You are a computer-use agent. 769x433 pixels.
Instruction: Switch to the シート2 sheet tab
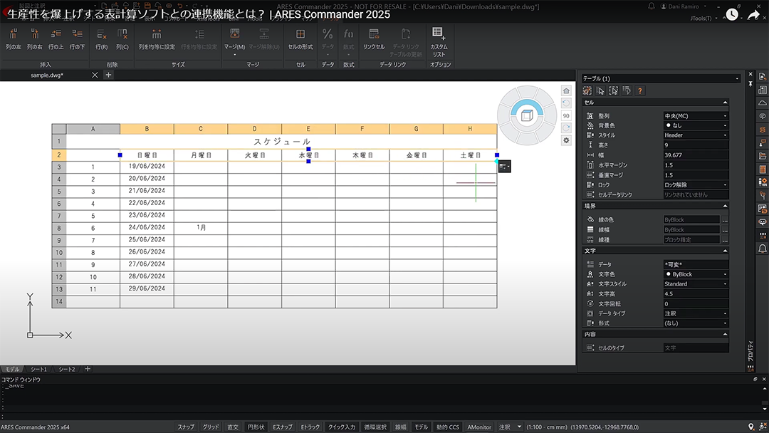coord(67,369)
